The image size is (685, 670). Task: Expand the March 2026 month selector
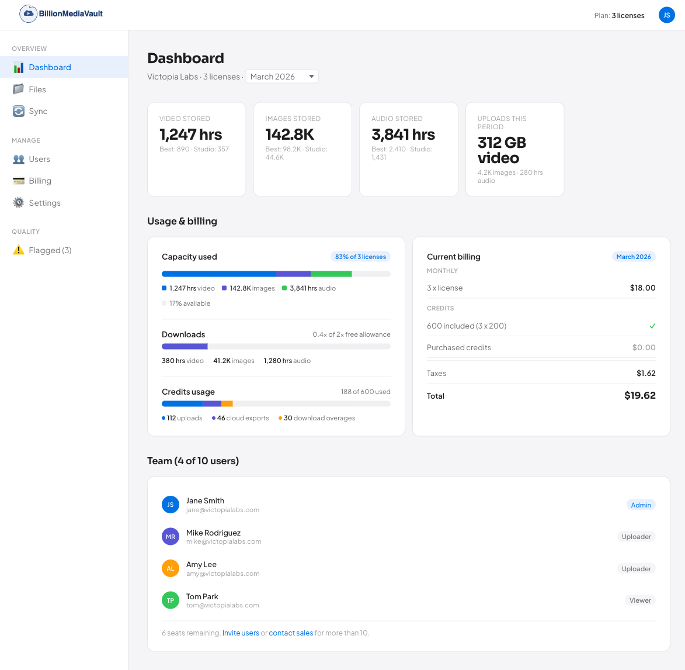click(281, 76)
